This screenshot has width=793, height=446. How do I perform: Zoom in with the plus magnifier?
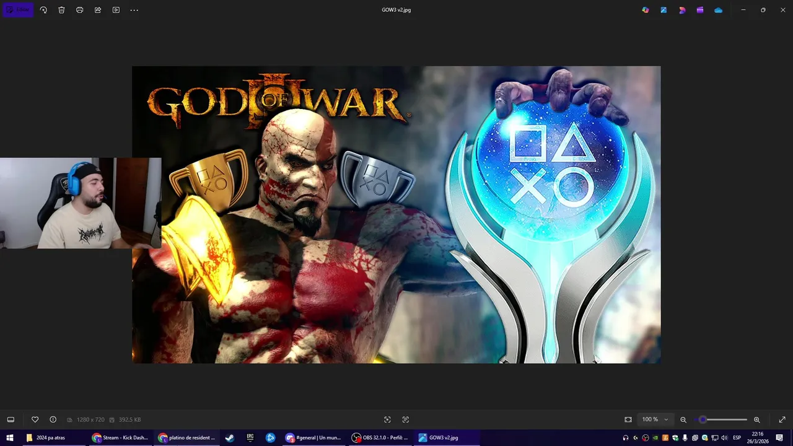pyautogui.click(x=756, y=419)
